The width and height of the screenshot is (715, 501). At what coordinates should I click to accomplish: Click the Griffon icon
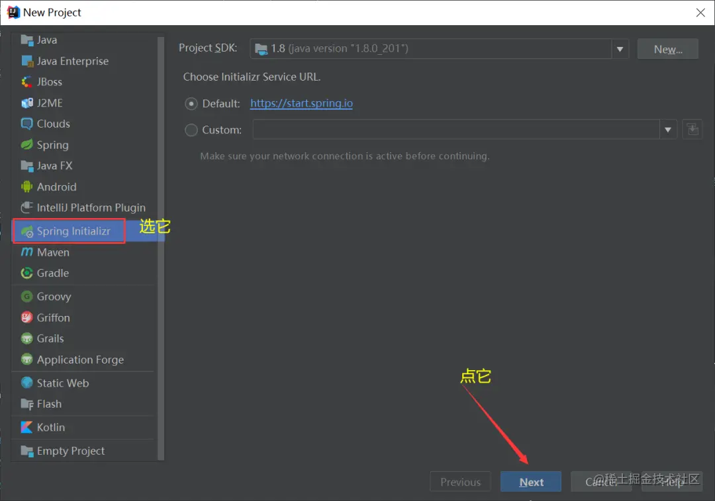point(27,318)
